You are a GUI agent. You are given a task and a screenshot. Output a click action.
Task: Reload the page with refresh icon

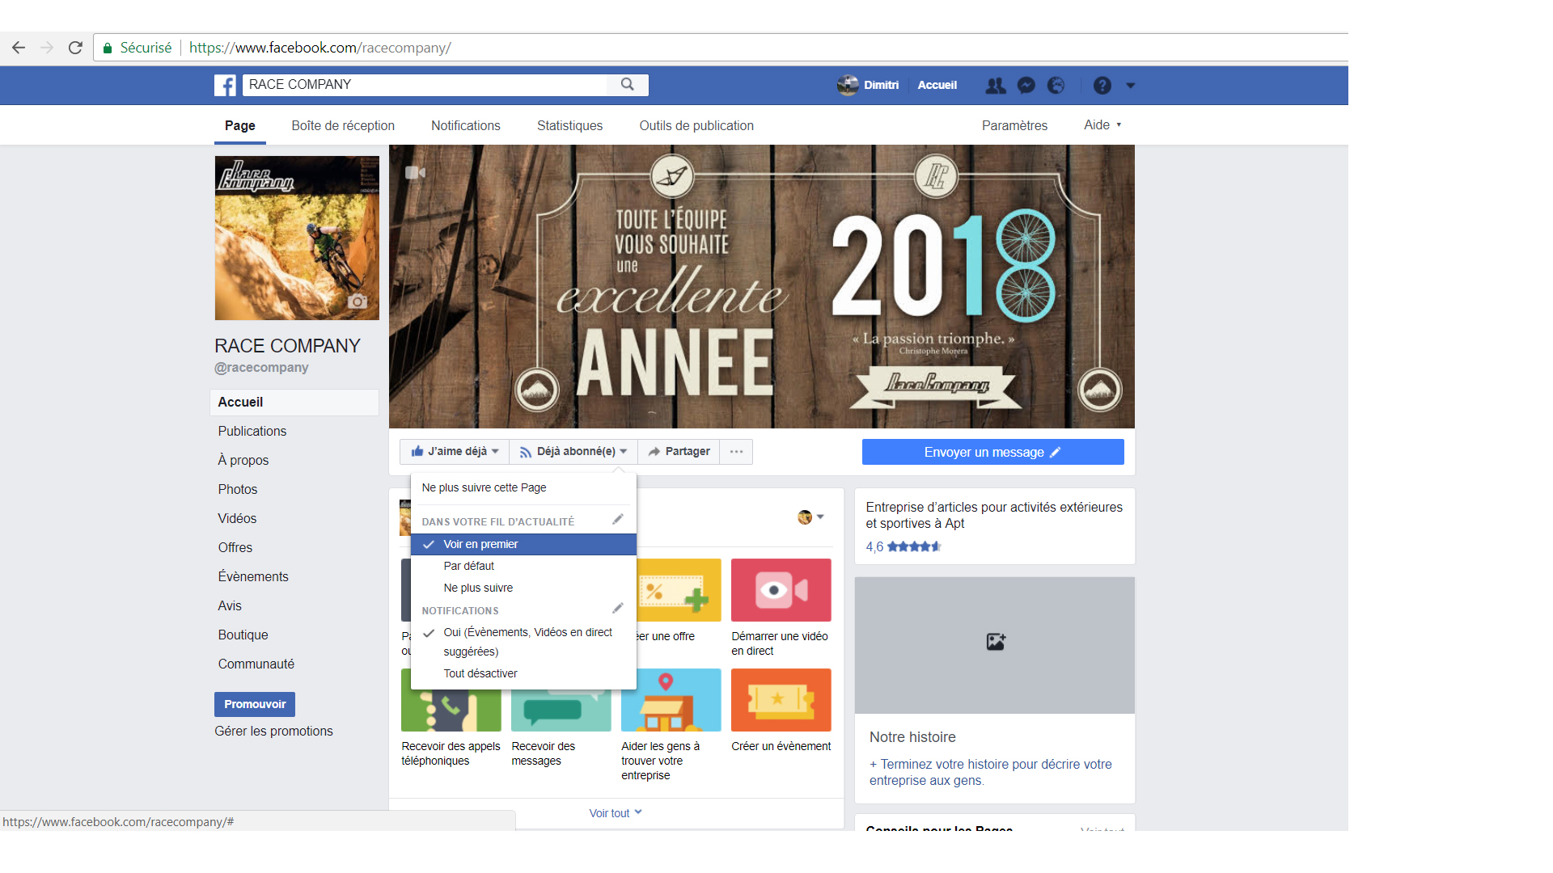click(x=75, y=48)
